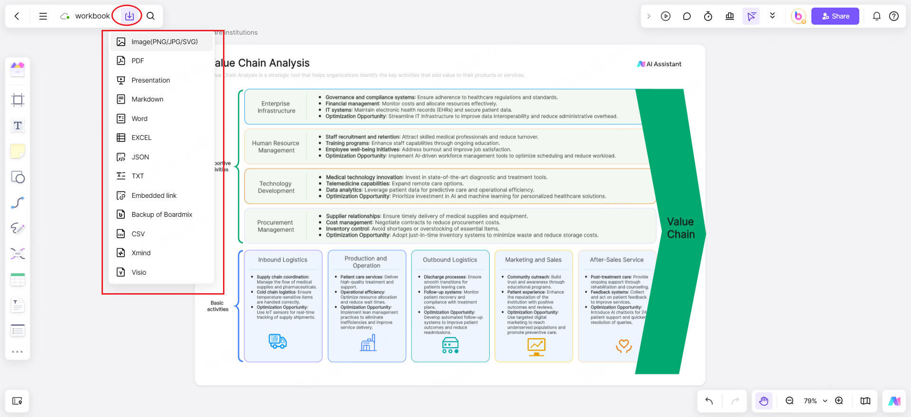Choose Backup of Boardmix option
Image resolution: width=911 pixels, height=417 pixels.
[x=161, y=214]
